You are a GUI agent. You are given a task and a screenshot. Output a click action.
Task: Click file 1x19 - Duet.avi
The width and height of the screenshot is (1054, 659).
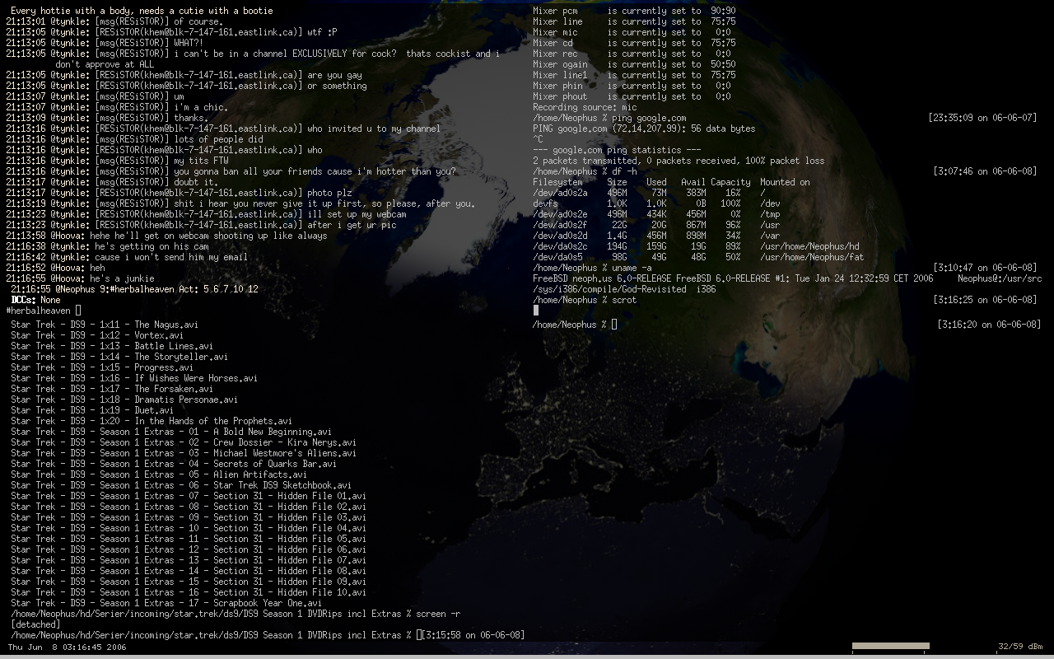[92, 410]
